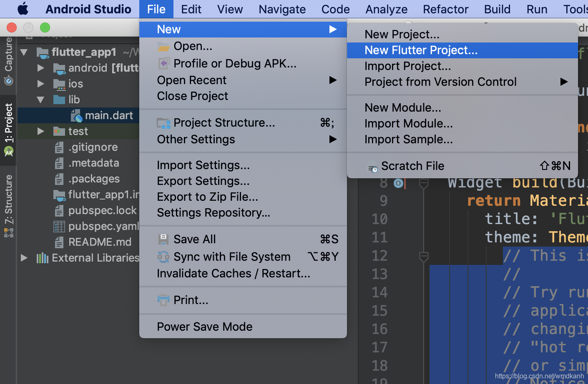The width and height of the screenshot is (588, 384).
Task: Click the test folder icon
Action: (x=59, y=131)
